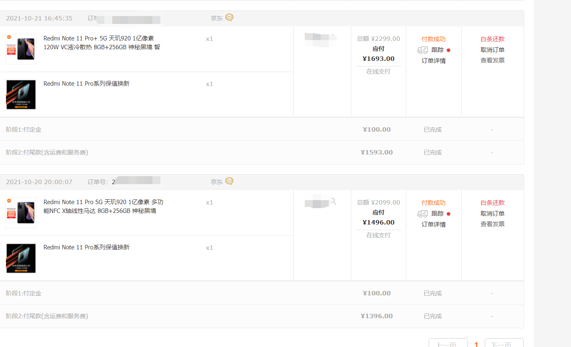Click 保值换新 thumbnail in the 2021-10-21 order

pos(21,94)
